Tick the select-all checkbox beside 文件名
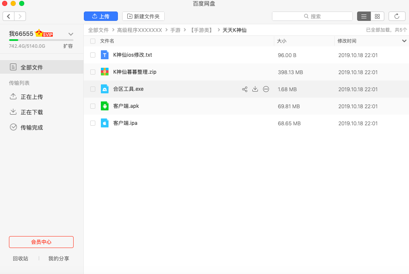This screenshot has width=409, height=274. (93, 41)
